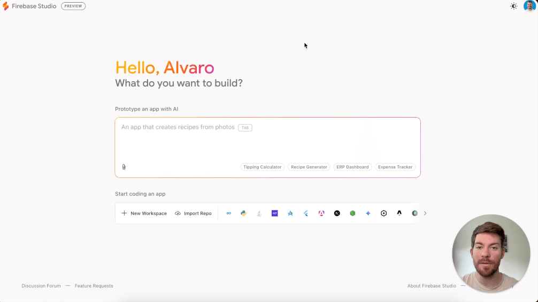
Task: Select the Python template icon
Action: coord(244,213)
